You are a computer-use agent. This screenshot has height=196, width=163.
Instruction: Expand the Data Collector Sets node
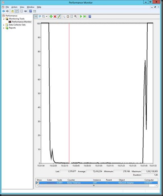(x=4, y=25)
